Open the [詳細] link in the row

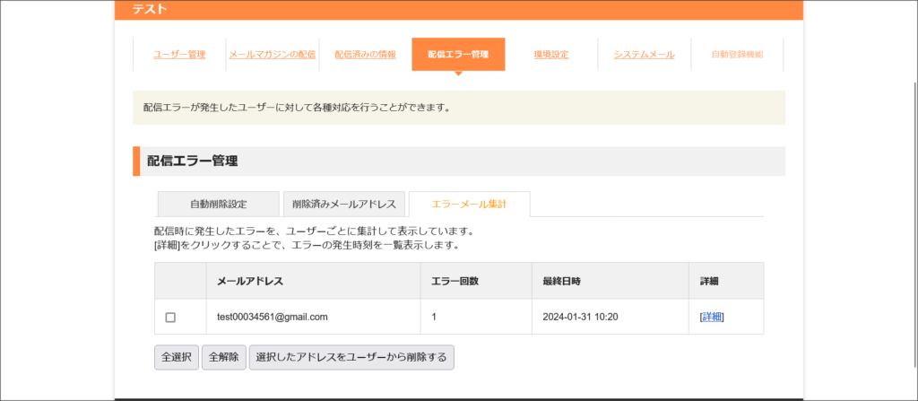pyautogui.click(x=712, y=317)
